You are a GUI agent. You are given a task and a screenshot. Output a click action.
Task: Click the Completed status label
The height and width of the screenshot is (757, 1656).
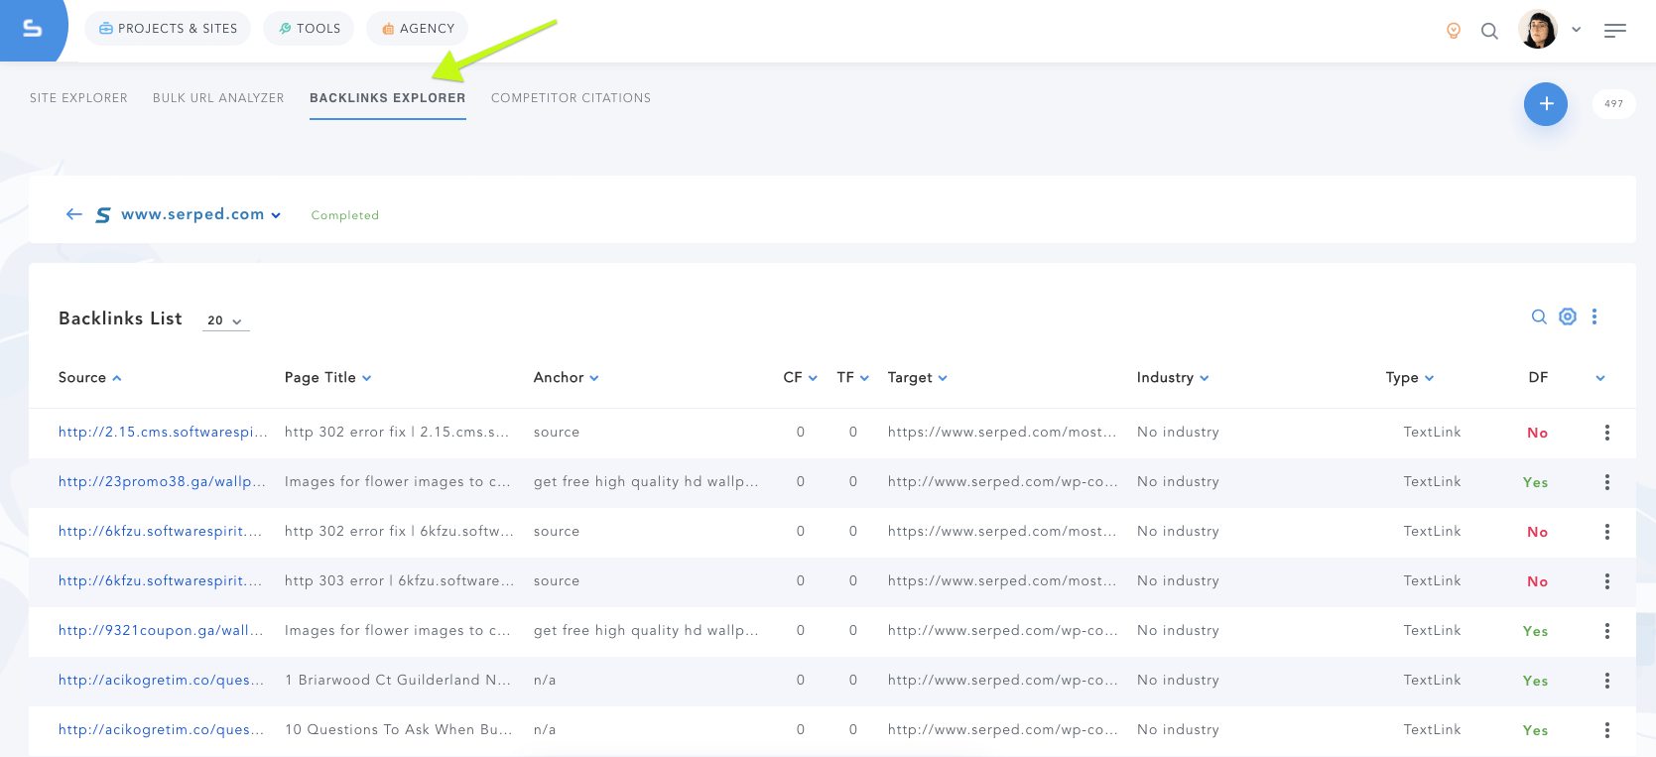tap(345, 215)
